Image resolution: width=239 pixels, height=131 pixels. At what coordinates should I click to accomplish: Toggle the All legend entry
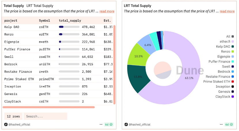pos(230,36)
